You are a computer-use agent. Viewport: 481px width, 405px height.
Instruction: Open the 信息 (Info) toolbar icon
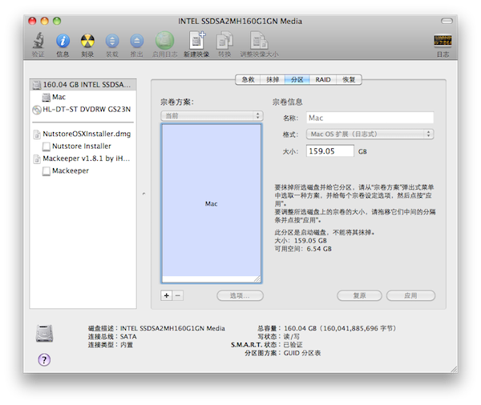(x=63, y=42)
